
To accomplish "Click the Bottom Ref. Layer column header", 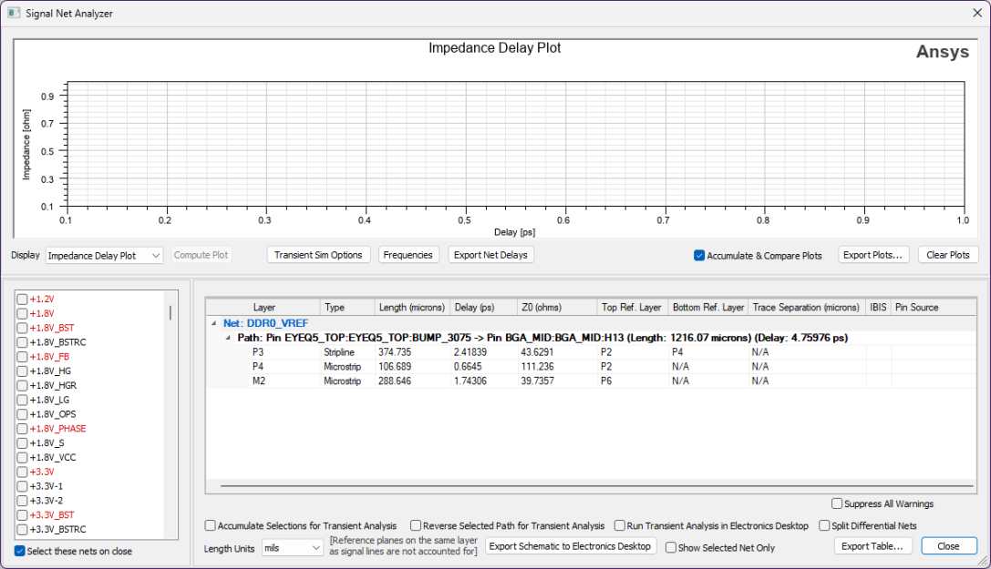I will point(708,307).
